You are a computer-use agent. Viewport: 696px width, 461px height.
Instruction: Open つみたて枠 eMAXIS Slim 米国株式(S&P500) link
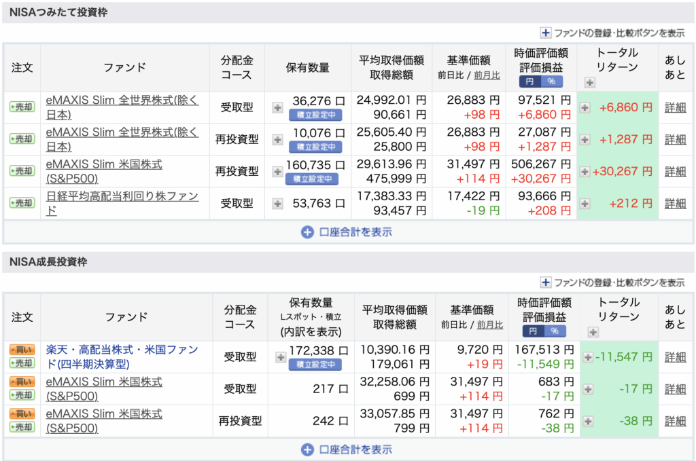pyautogui.click(x=104, y=171)
